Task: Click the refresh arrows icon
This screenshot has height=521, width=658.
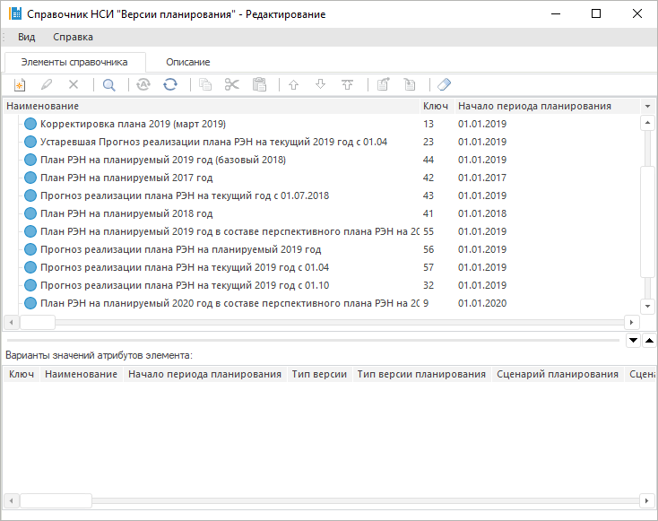Action: 169,84
